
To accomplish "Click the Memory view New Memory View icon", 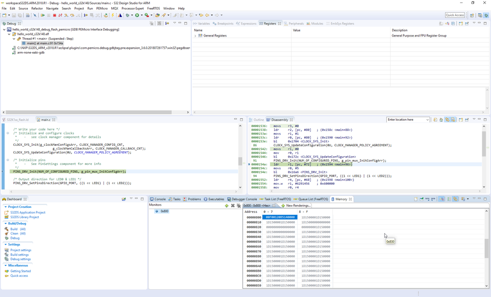I will (416, 199).
